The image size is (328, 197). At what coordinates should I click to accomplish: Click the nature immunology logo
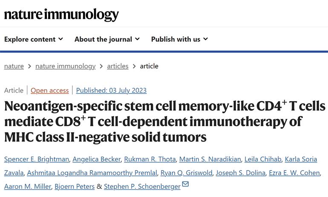(x=62, y=14)
